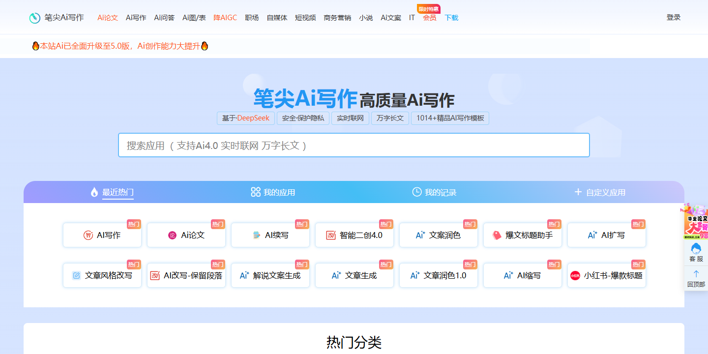Click the plus icon beside 自定义应用
The image size is (708, 354).
(578, 192)
